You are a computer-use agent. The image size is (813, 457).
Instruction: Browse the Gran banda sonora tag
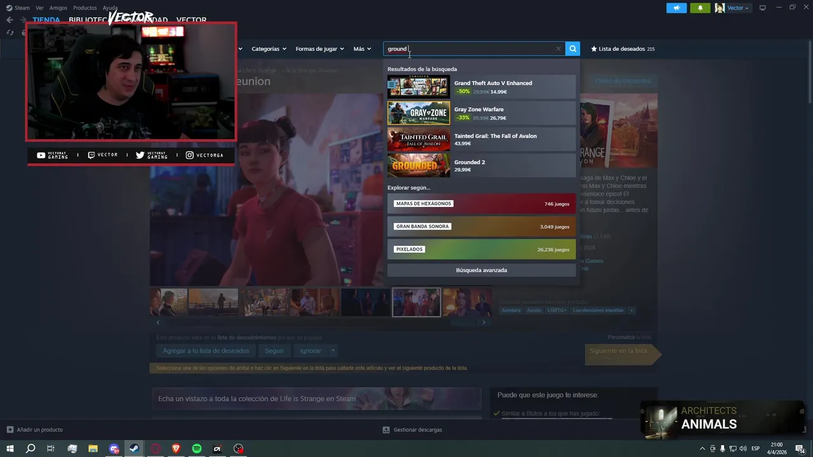481,227
